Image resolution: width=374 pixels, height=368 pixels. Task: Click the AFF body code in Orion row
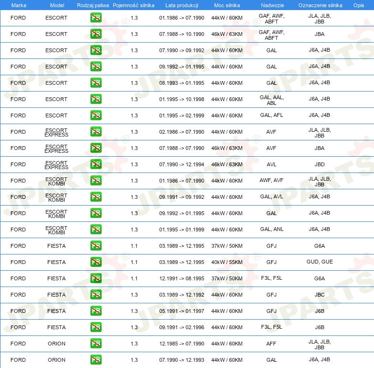(271, 344)
